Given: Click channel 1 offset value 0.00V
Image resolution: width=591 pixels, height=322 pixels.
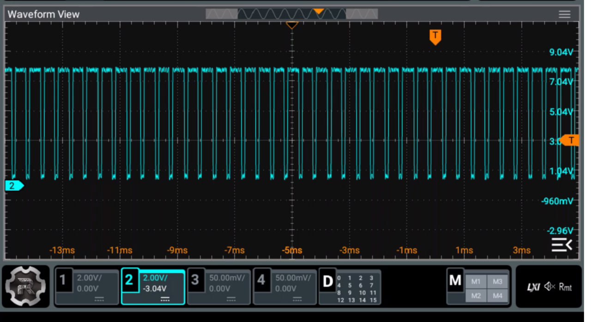Looking at the screenshot, I should coord(88,289).
